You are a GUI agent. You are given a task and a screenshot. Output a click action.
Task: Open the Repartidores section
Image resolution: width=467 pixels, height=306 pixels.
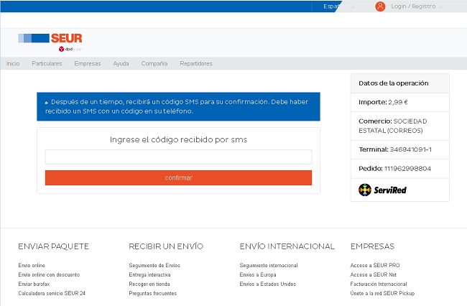(x=196, y=64)
